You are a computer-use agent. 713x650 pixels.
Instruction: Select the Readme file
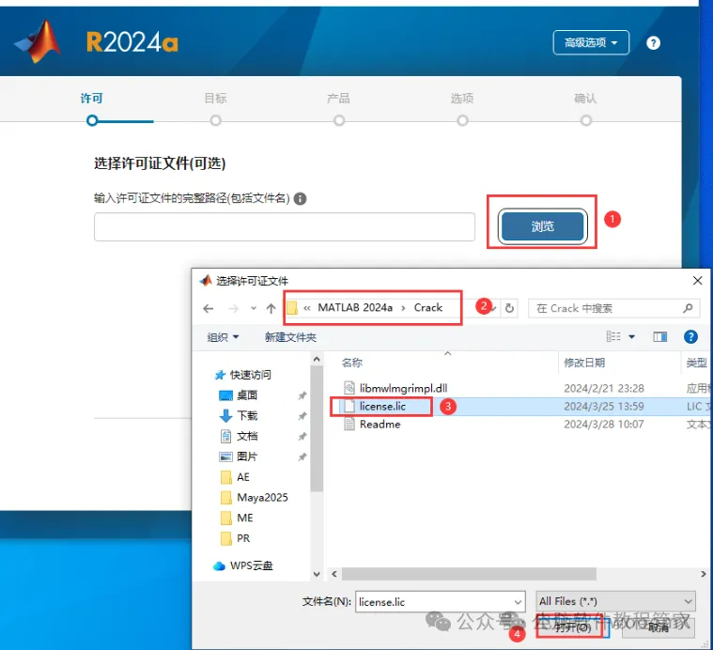tap(380, 424)
